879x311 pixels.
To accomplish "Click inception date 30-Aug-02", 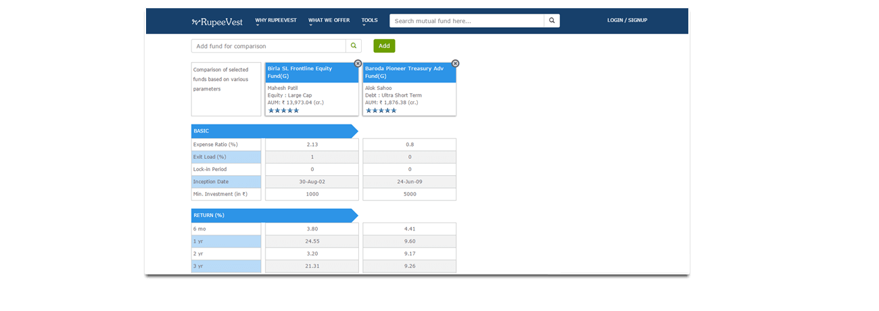I will [312, 182].
